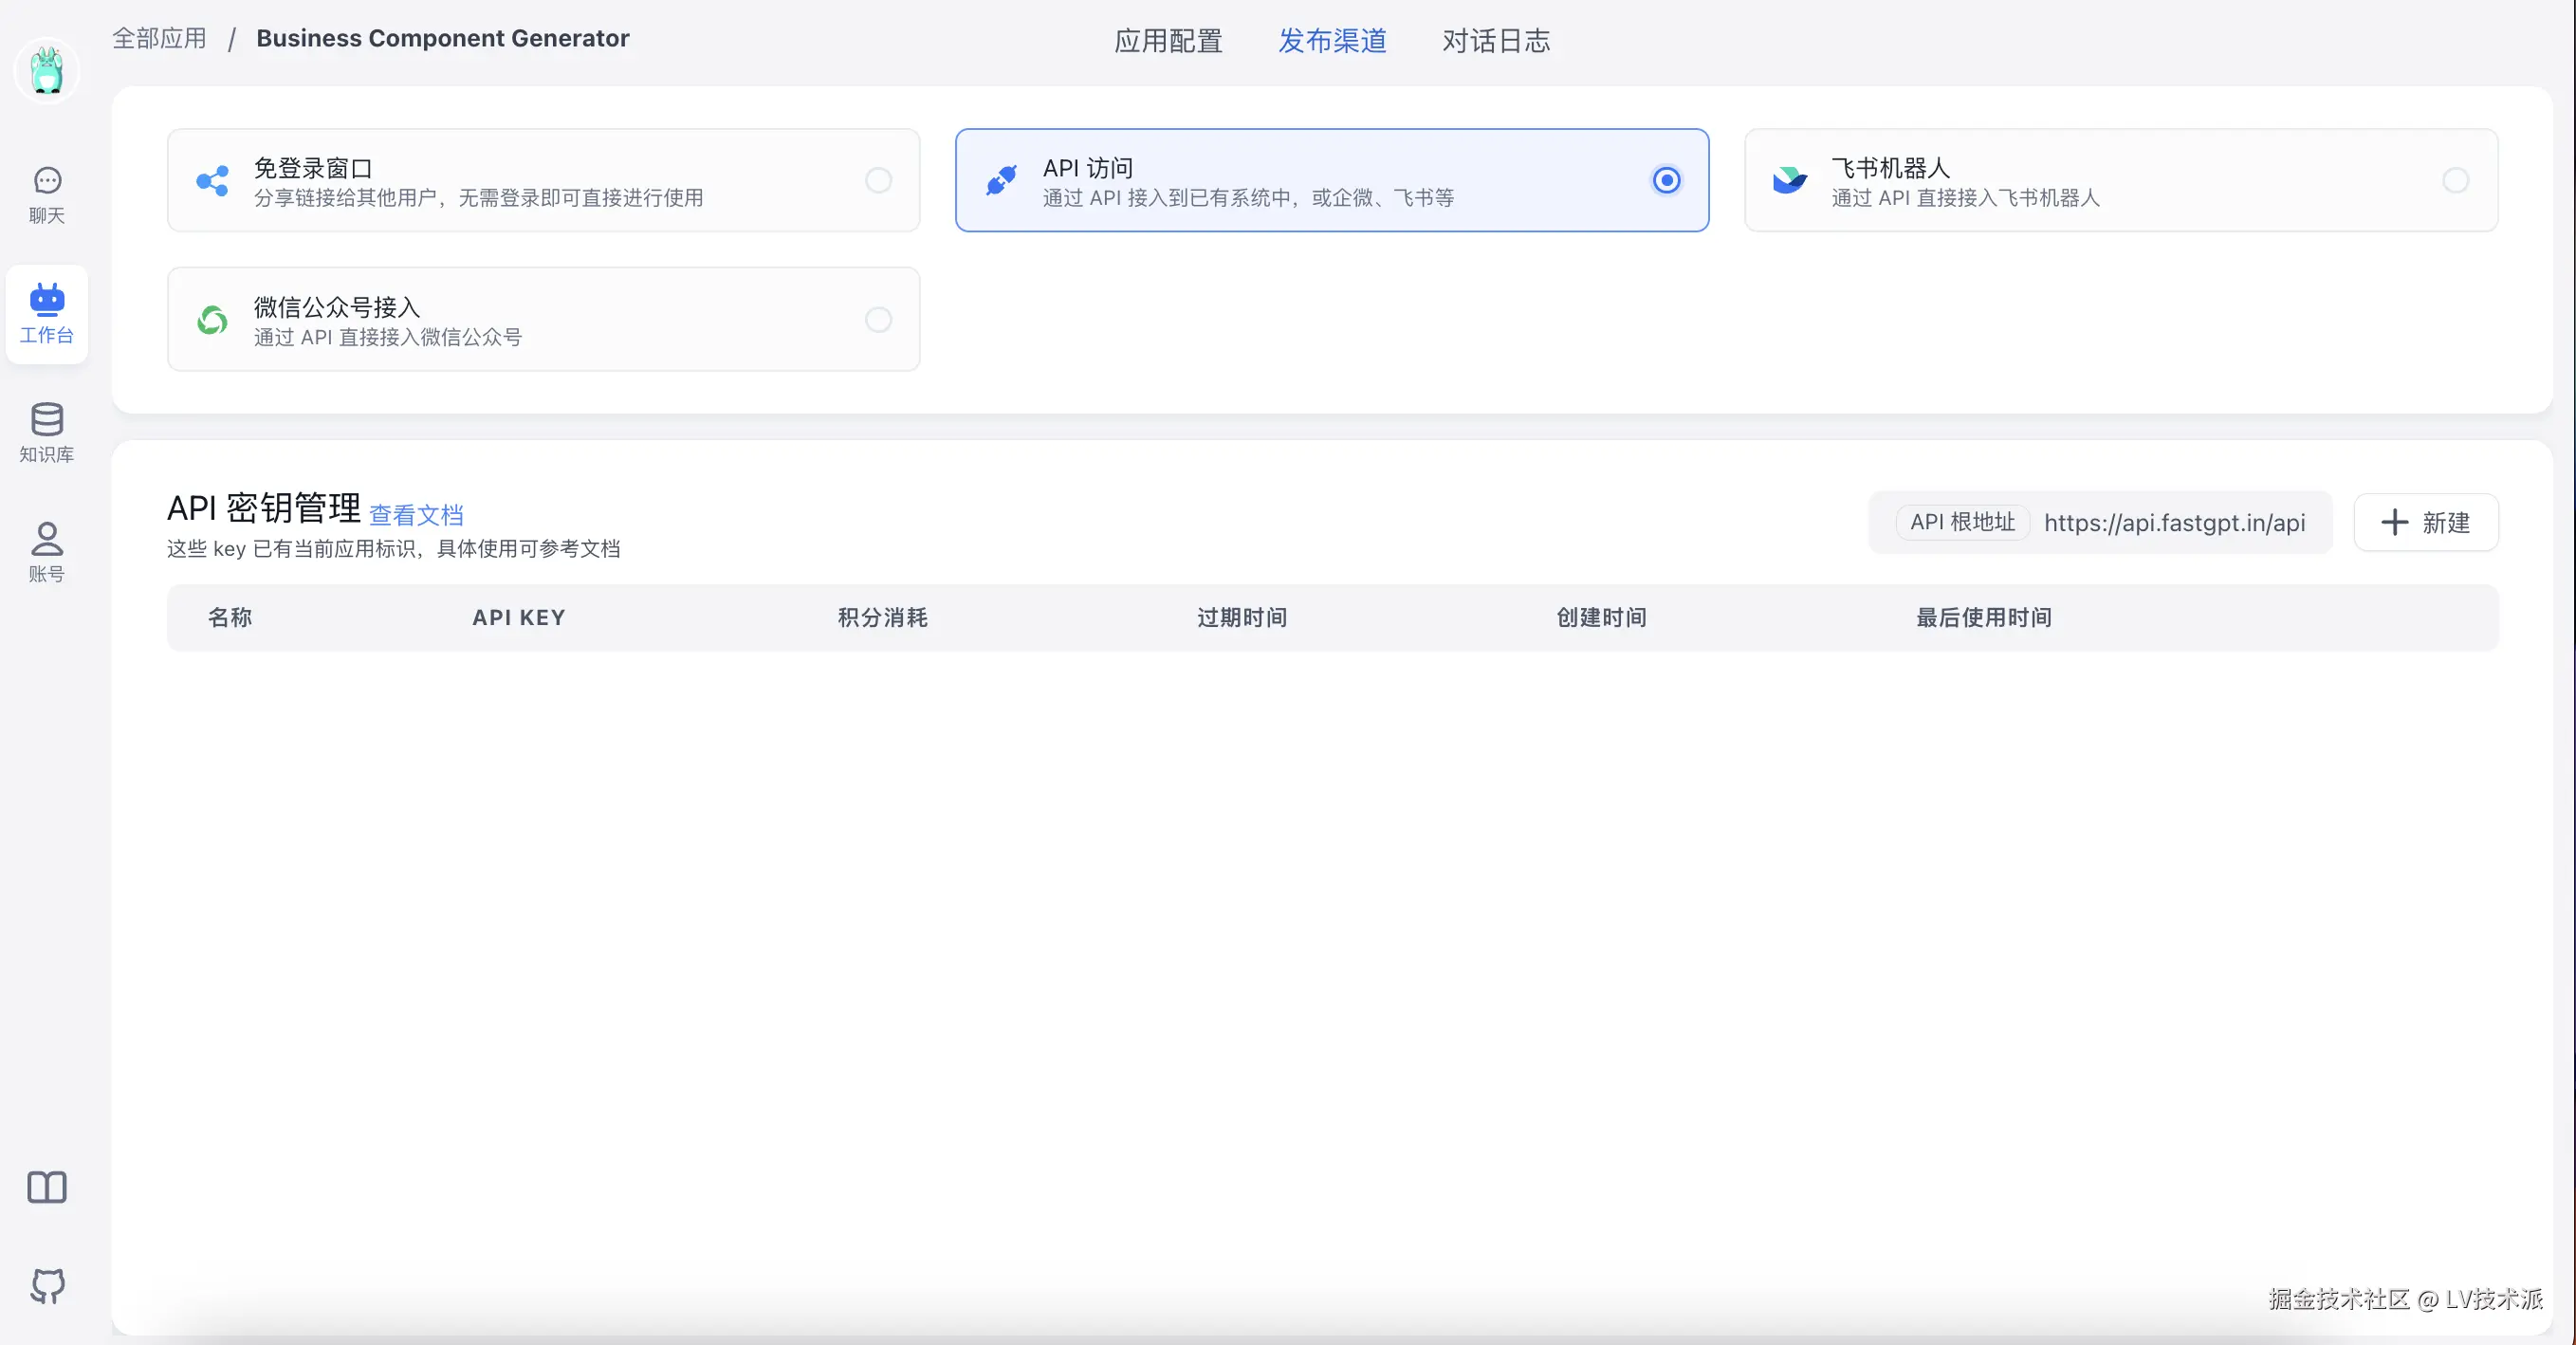The height and width of the screenshot is (1345, 2576).
Task: Click the selected API 访问 radio button
Action: pos(1666,180)
